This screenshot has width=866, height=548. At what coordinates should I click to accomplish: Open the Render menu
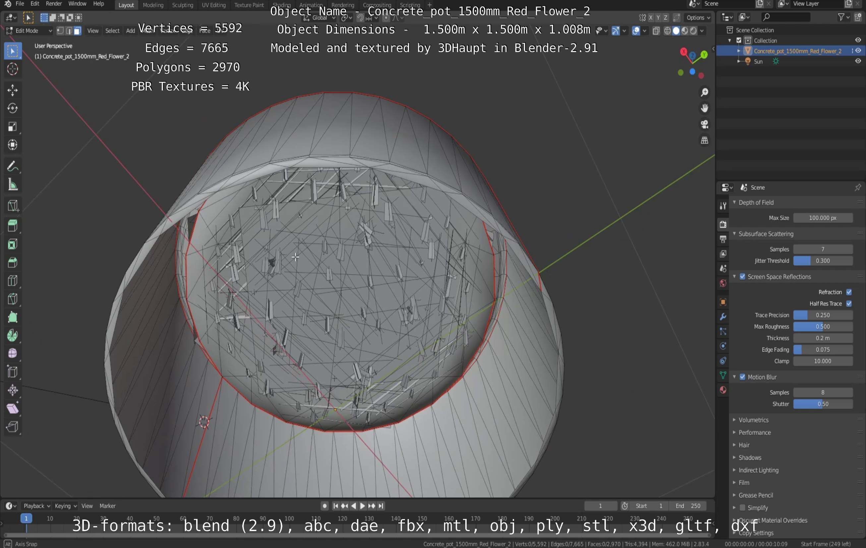point(54,4)
